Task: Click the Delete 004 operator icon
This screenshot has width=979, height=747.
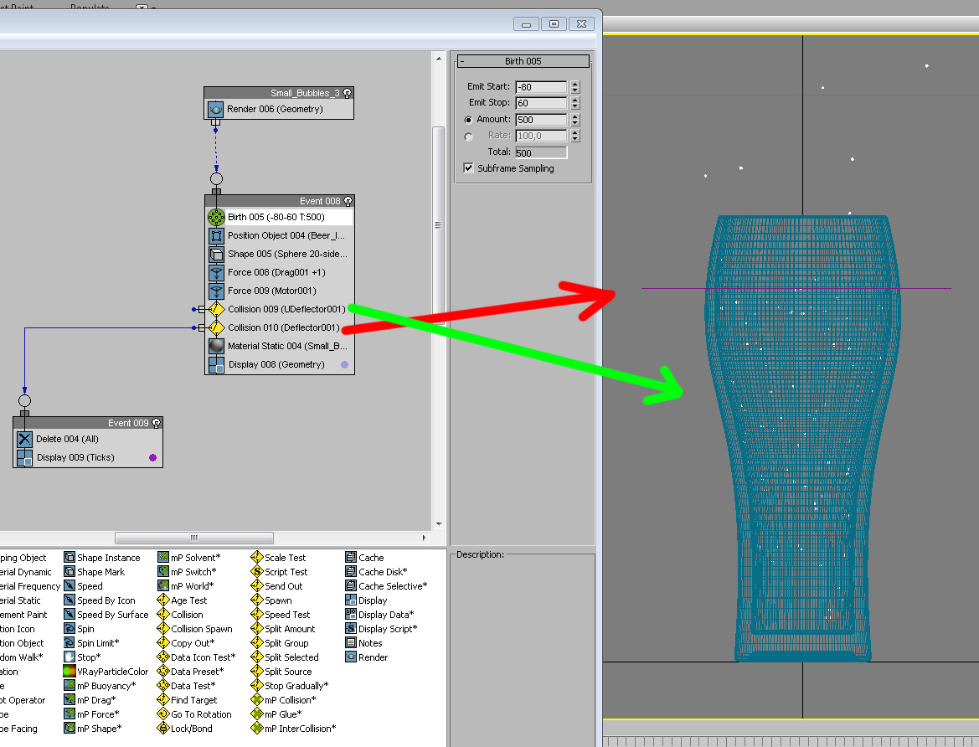Action: click(25, 439)
